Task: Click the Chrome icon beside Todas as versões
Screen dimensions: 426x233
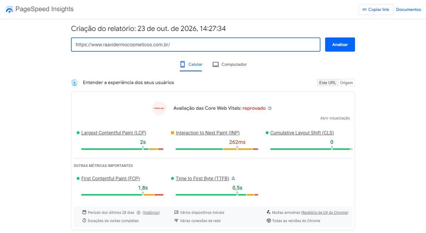Action: [269, 221]
